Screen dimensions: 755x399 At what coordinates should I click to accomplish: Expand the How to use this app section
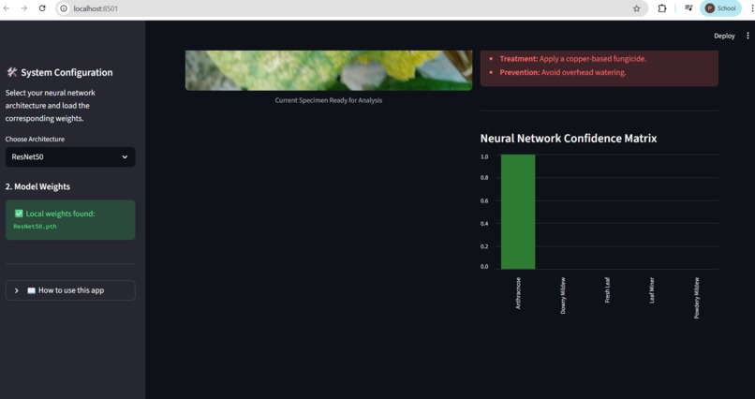pyautogui.click(x=70, y=290)
